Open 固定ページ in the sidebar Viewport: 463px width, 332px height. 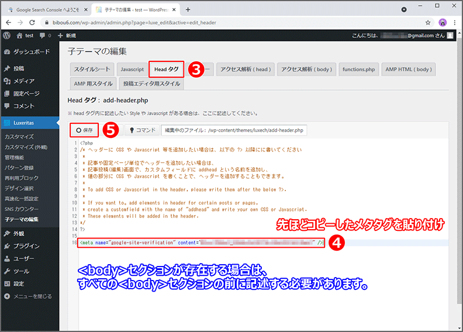click(x=30, y=94)
